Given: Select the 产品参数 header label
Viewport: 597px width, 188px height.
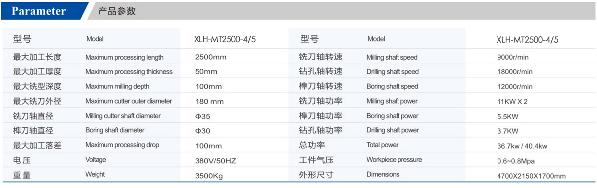Looking at the screenshot, I should [x=117, y=11].
